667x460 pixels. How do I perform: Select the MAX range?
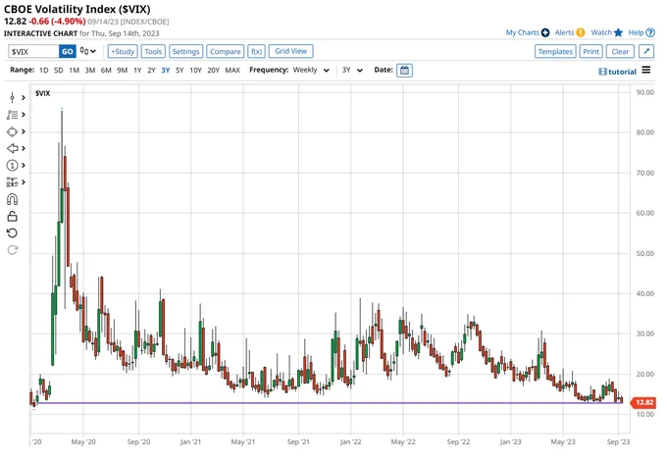pyautogui.click(x=232, y=71)
